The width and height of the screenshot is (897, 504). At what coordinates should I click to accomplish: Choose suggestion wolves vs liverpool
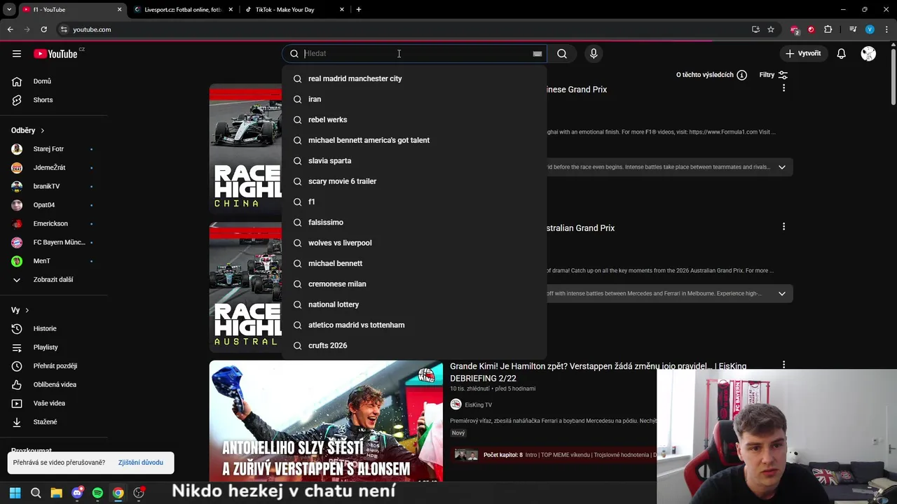(x=414, y=243)
